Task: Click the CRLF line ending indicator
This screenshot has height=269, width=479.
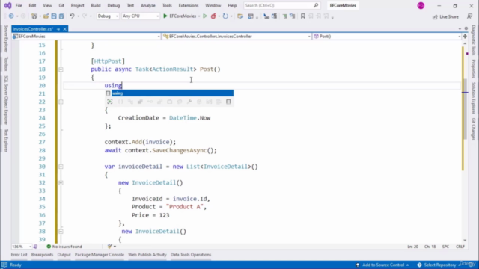Action: tap(460, 247)
